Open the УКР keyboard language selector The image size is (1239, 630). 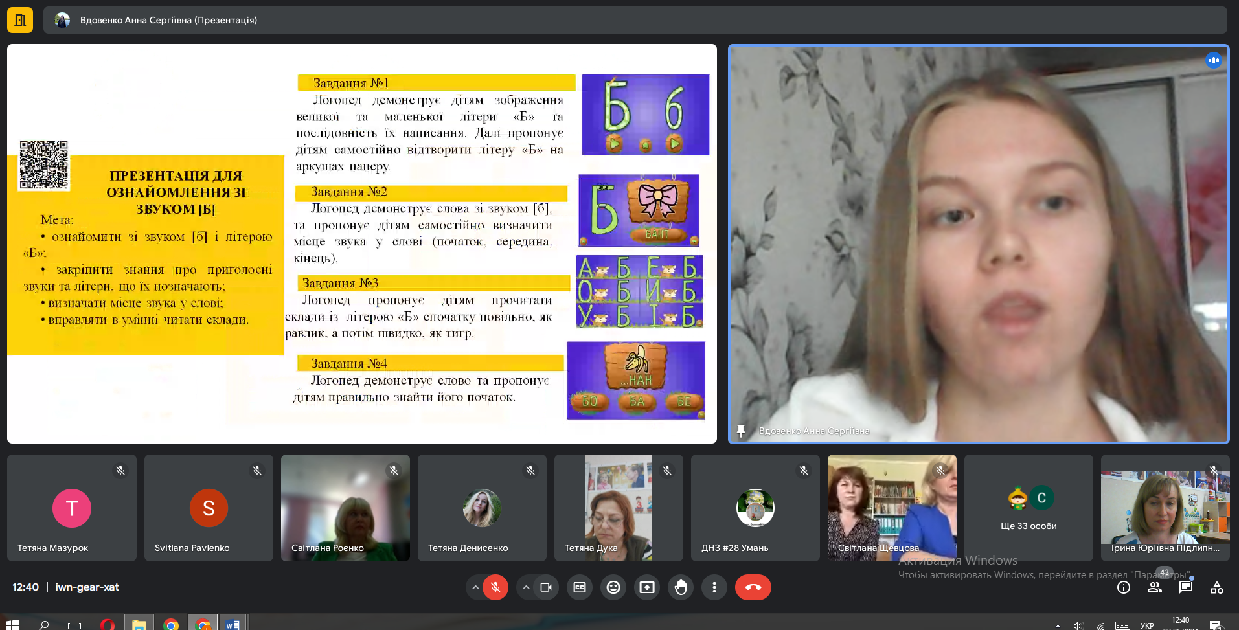coord(1147,625)
